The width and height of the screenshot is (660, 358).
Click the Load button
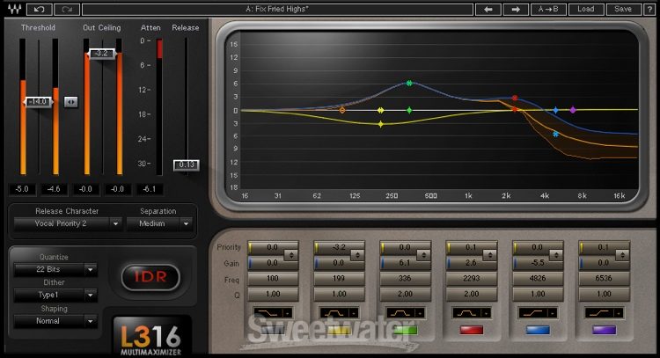point(586,10)
